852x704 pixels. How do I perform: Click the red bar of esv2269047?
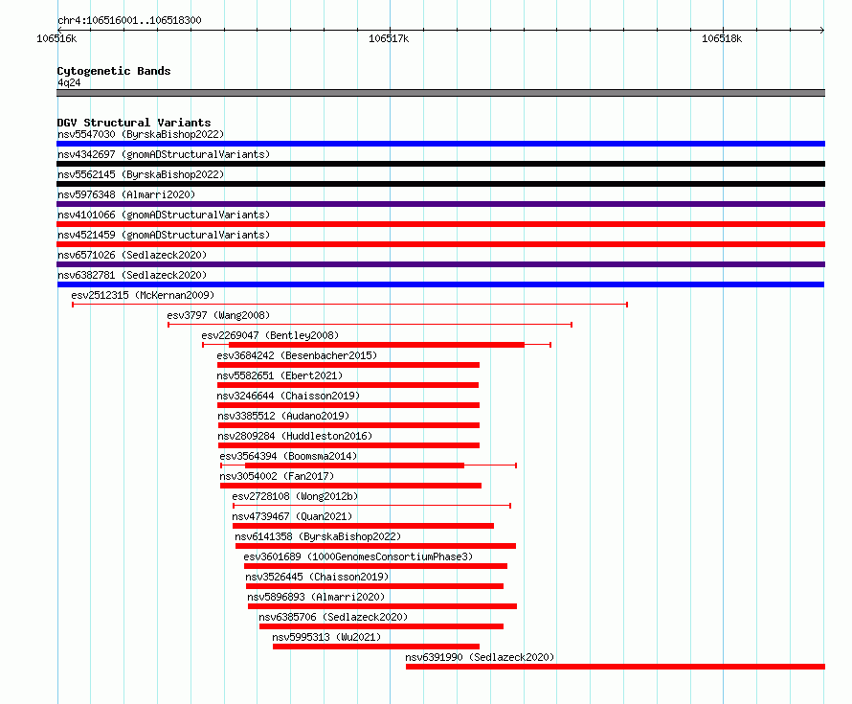pyautogui.click(x=376, y=345)
